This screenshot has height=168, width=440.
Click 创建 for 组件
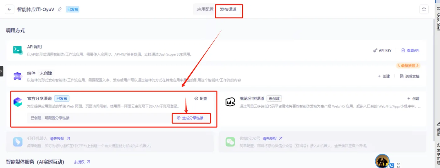pos(383,76)
